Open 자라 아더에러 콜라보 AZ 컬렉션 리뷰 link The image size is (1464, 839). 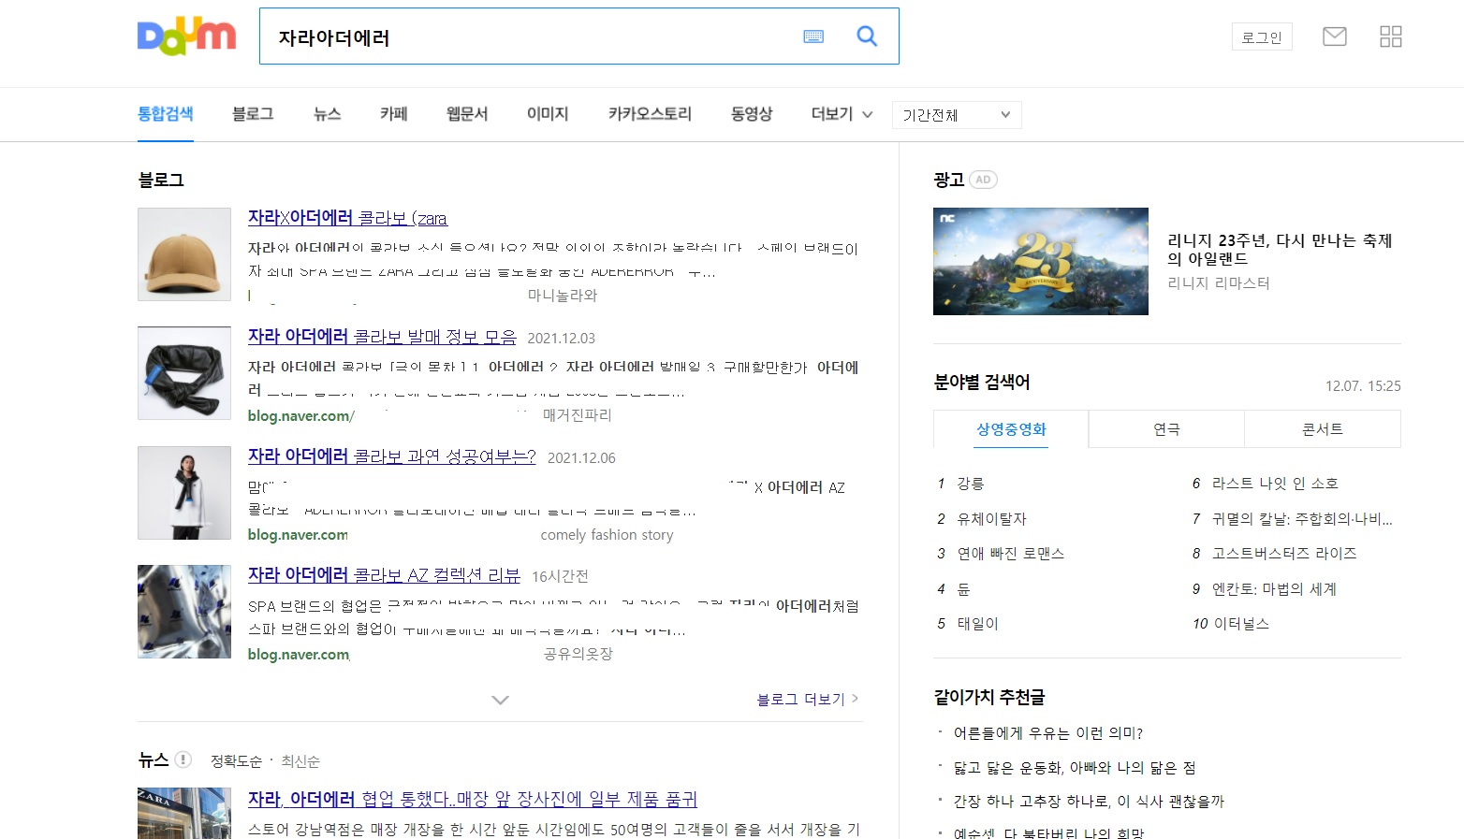coord(384,575)
